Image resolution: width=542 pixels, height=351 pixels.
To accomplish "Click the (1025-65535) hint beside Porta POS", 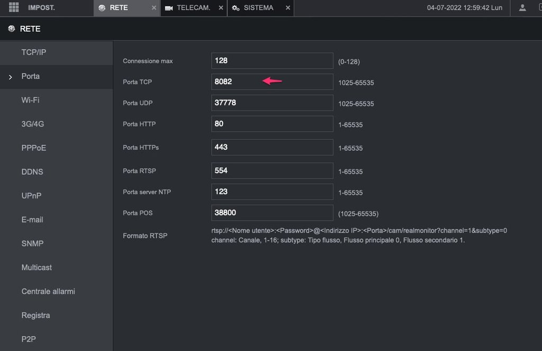I will (358, 214).
